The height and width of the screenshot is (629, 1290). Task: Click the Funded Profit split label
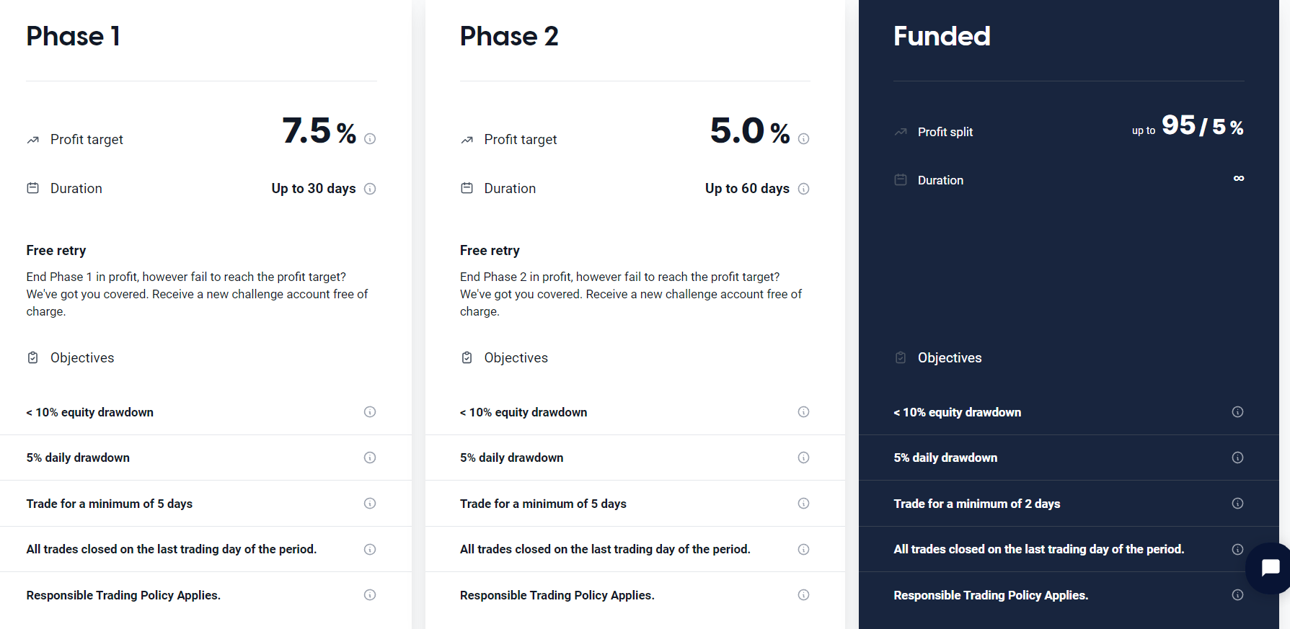pyautogui.click(x=945, y=132)
